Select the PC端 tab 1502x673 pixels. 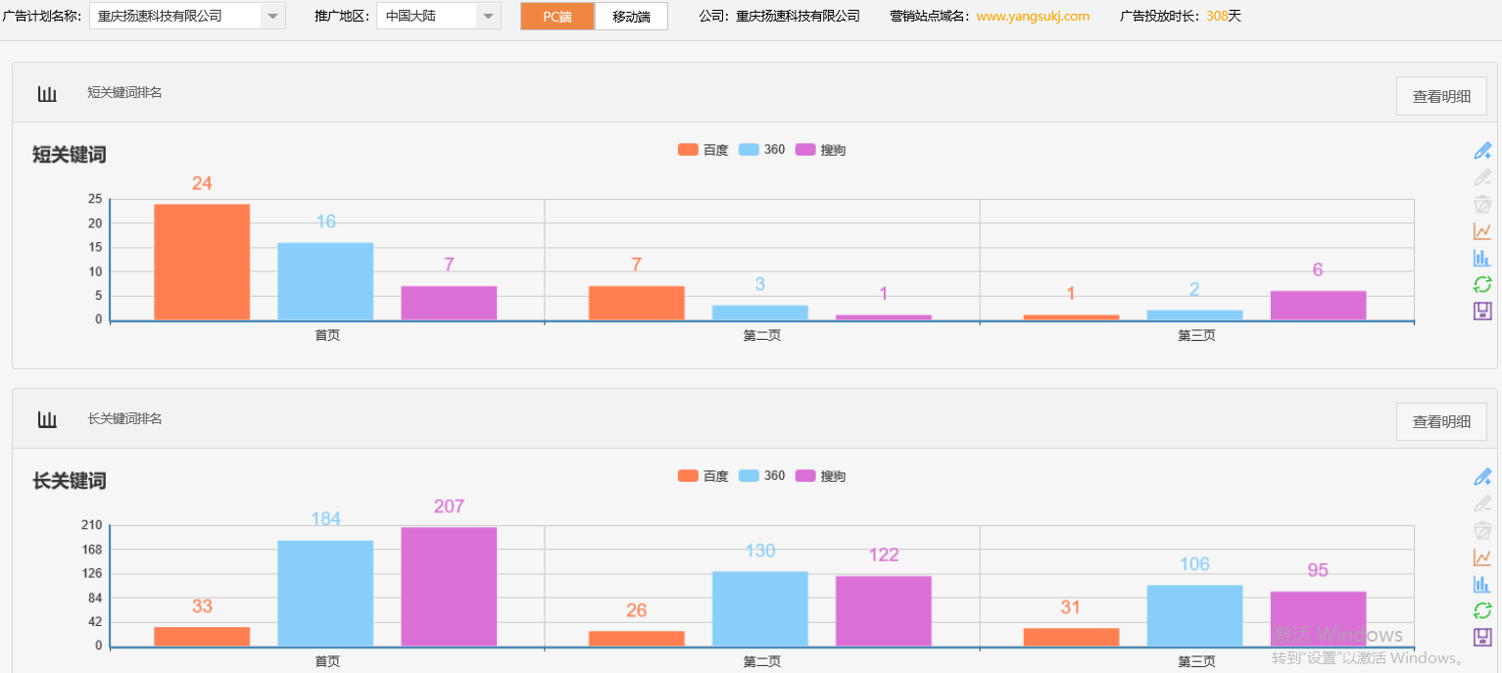click(x=557, y=17)
